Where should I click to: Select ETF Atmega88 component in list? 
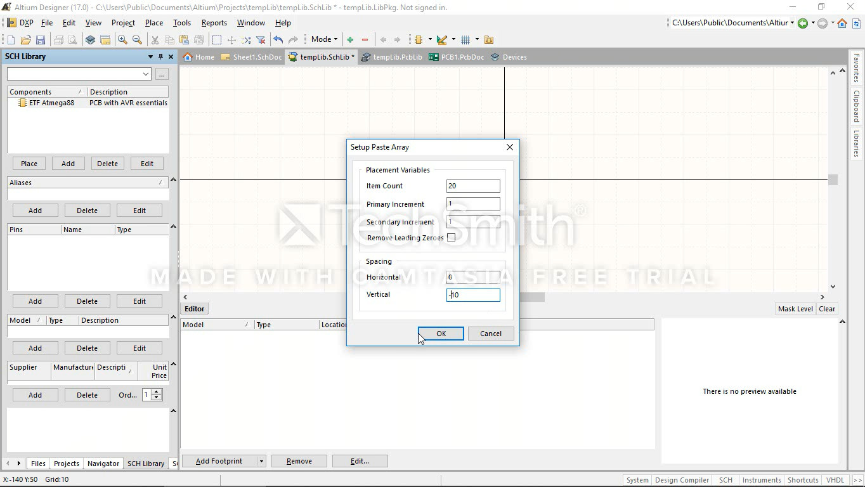click(51, 103)
